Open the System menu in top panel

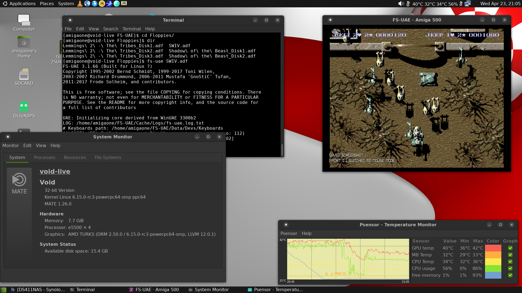(x=66, y=4)
